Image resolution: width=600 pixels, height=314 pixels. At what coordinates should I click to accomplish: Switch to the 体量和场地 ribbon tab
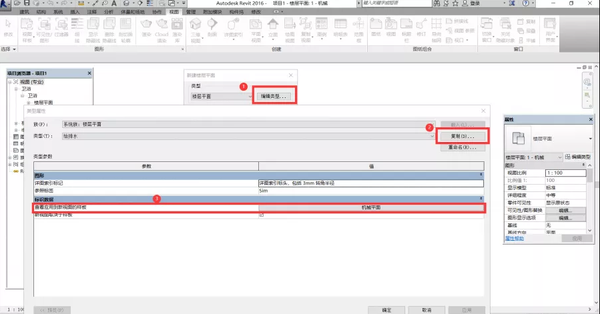pyautogui.click(x=133, y=12)
